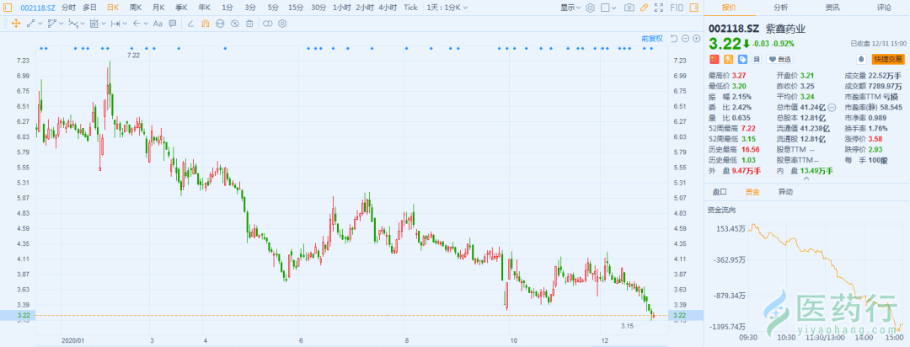Delete drawings with the trash icon

249,24
